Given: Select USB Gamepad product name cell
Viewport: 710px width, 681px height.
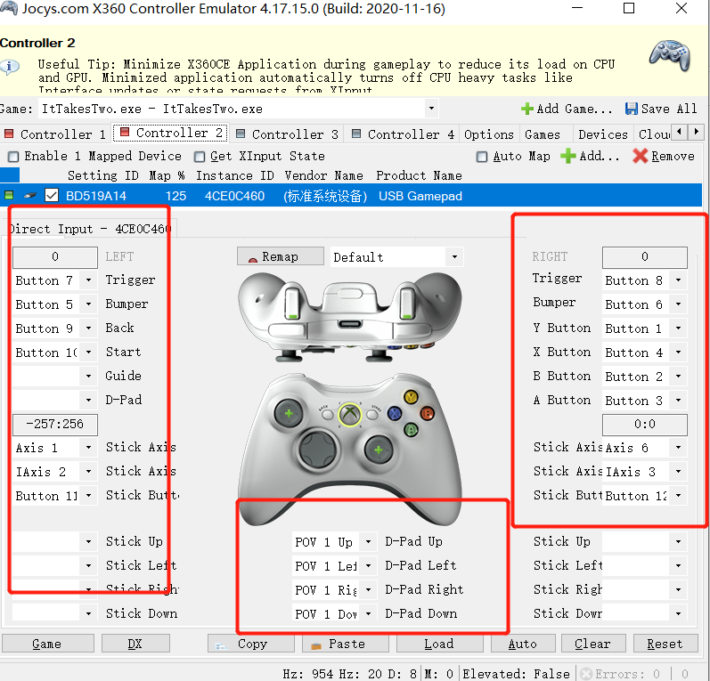Looking at the screenshot, I should coord(420,196).
